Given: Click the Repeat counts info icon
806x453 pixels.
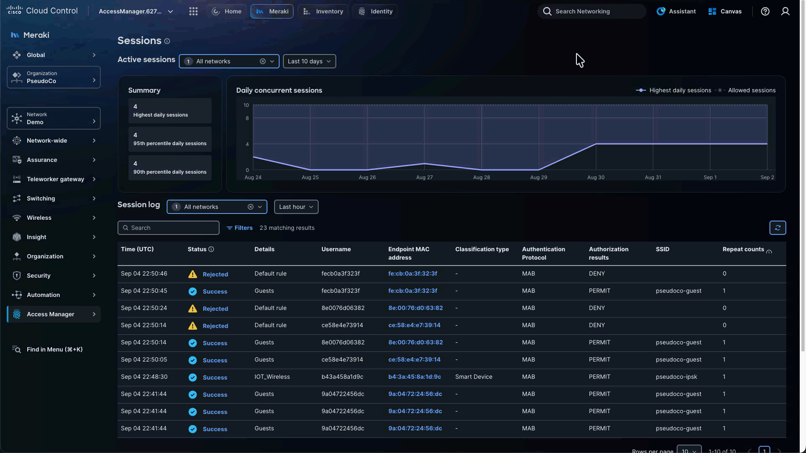Looking at the screenshot, I should pyautogui.click(x=769, y=252).
